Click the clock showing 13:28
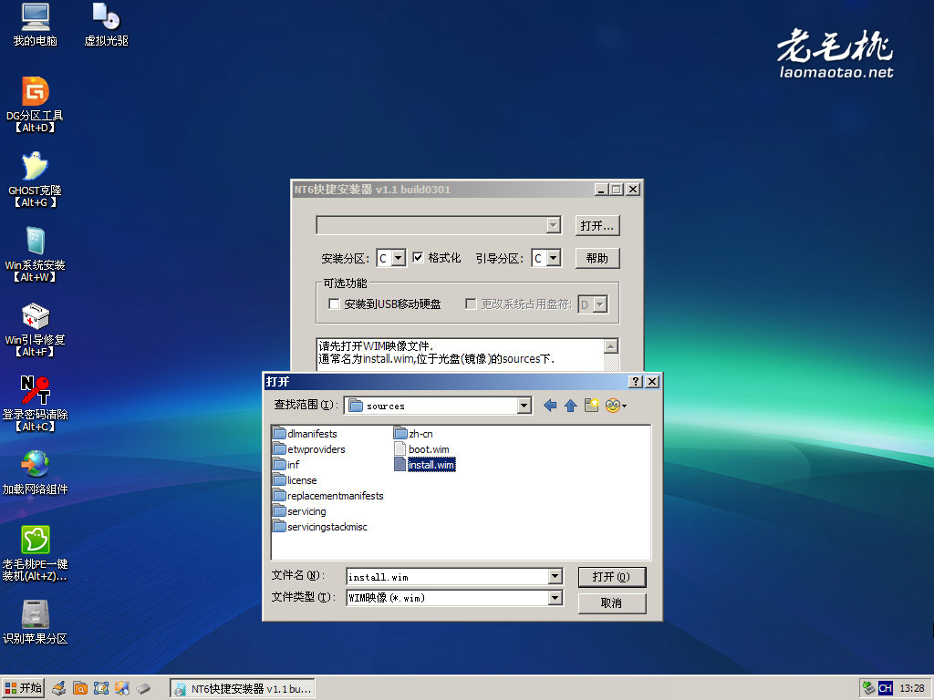This screenshot has height=700, width=934. click(x=912, y=688)
